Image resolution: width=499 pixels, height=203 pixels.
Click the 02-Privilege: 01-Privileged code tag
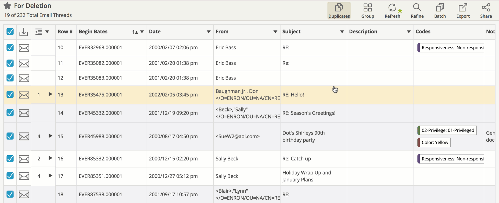click(447, 130)
